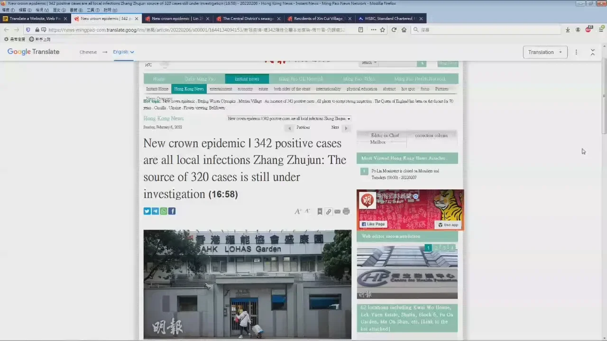Select the Hong Kong News subsection
607x341 pixels.
(x=189, y=89)
